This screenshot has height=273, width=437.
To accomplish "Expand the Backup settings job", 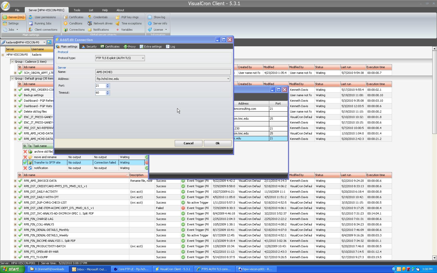I will pos(15,95).
